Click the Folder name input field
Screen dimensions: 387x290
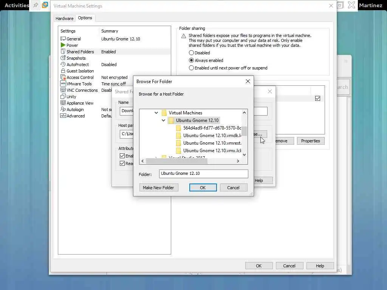point(203,174)
